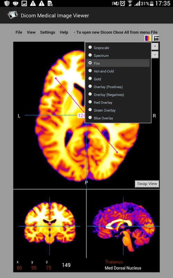Image resolution: width=173 pixels, height=278 pixels.
Task: Click the sagittal brain view panel
Action: tap(123, 223)
